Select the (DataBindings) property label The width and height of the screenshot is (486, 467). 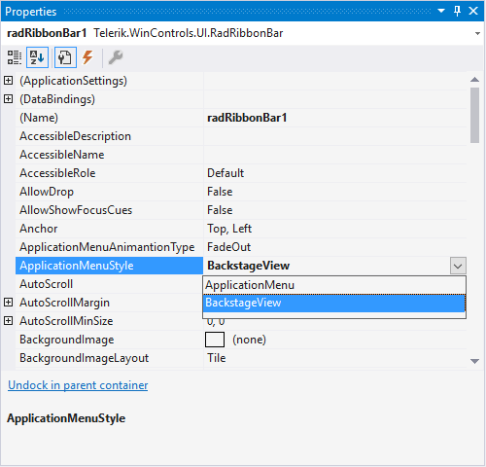click(x=57, y=99)
